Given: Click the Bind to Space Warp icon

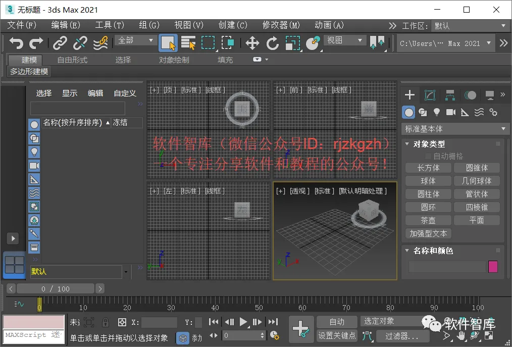Looking at the screenshot, I should pos(100,43).
